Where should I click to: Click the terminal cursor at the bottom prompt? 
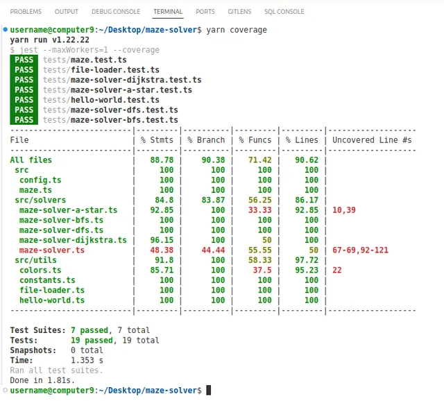click(x=208, y=391)
